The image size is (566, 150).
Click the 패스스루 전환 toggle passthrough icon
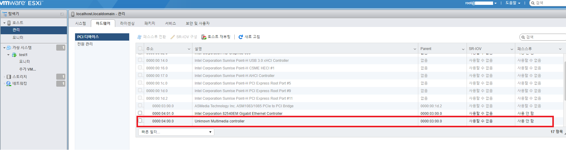140,37
